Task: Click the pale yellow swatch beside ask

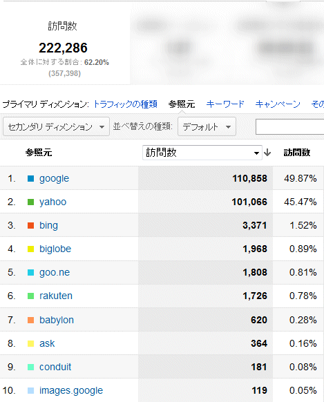Action: (31, 343)
